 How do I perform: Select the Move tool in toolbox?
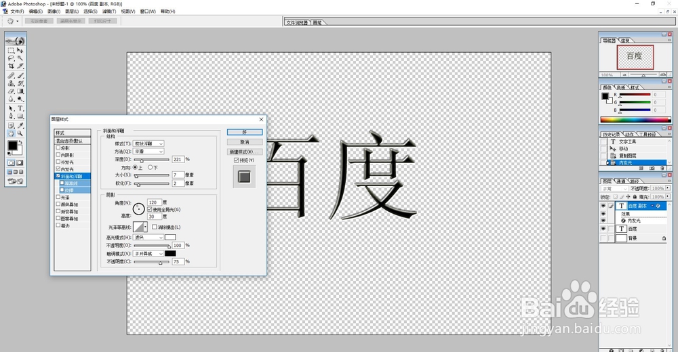coord(20,50)
